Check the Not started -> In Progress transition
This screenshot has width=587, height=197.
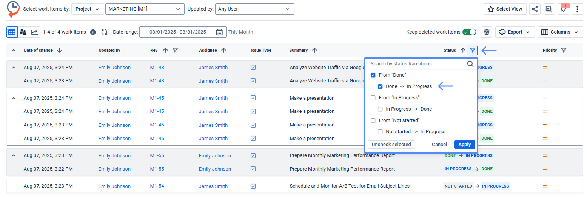pyautogui.click(x=381, y=132)
